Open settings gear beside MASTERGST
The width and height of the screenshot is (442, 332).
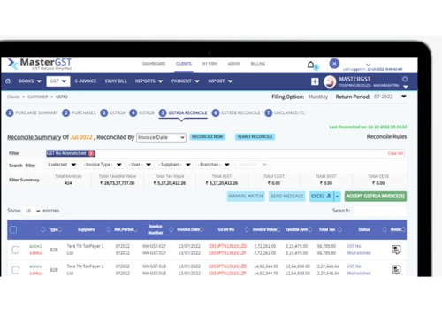[x=405, y=79]
